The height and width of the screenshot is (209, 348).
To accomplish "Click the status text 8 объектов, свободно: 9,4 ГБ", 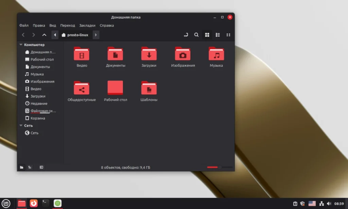I will (x=126, y=167).
